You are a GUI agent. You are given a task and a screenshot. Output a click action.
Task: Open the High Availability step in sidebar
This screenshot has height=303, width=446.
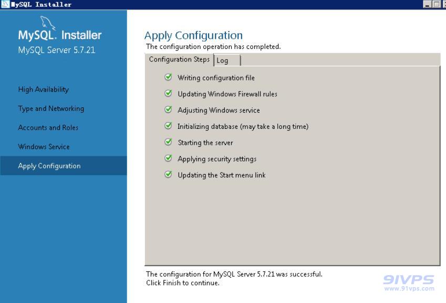[44, 89]
